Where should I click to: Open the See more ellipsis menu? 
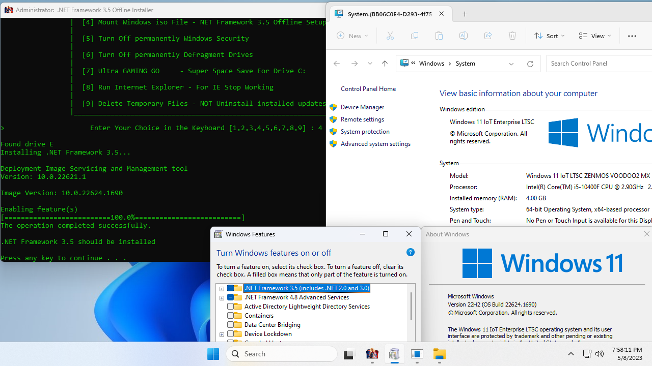coord(632,36)
